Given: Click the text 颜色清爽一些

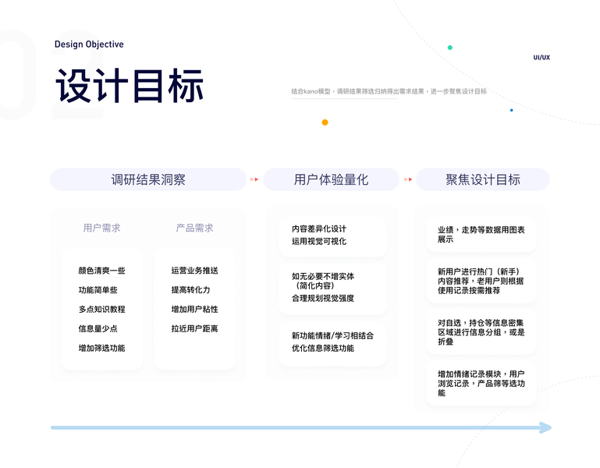Looking at the screenshot, I should [x=101, y=271].
